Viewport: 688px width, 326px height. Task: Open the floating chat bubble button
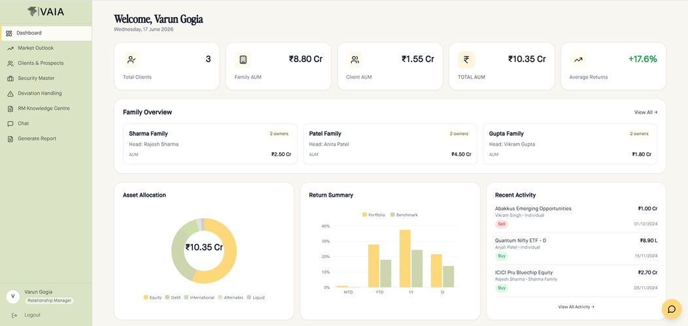pos(672,309)
